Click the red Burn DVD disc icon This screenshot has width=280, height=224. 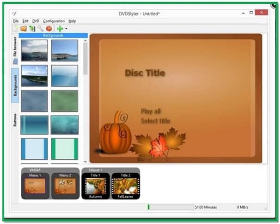(49, 29)
